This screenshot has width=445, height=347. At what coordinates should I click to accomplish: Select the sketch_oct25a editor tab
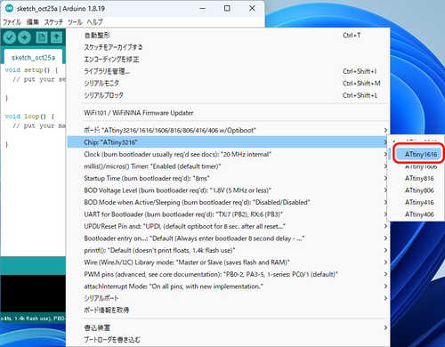(x=33, y=58)
